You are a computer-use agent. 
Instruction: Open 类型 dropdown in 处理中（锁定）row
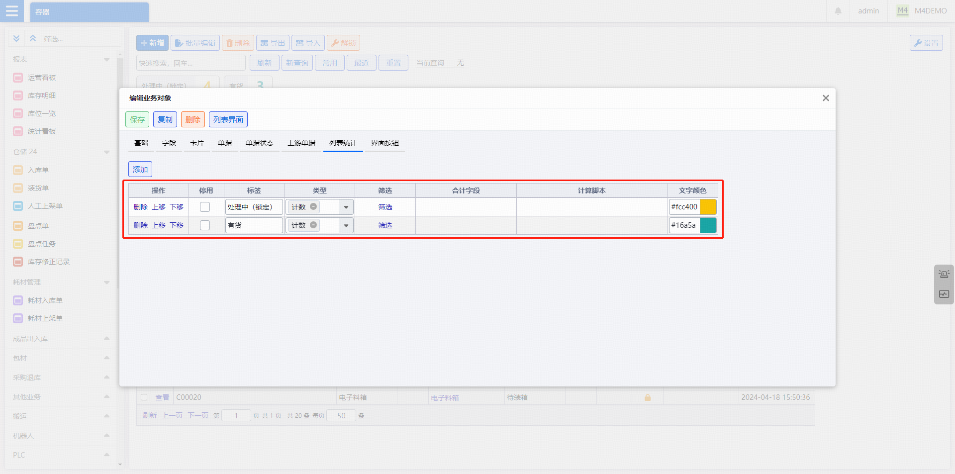tap(346, 207)
